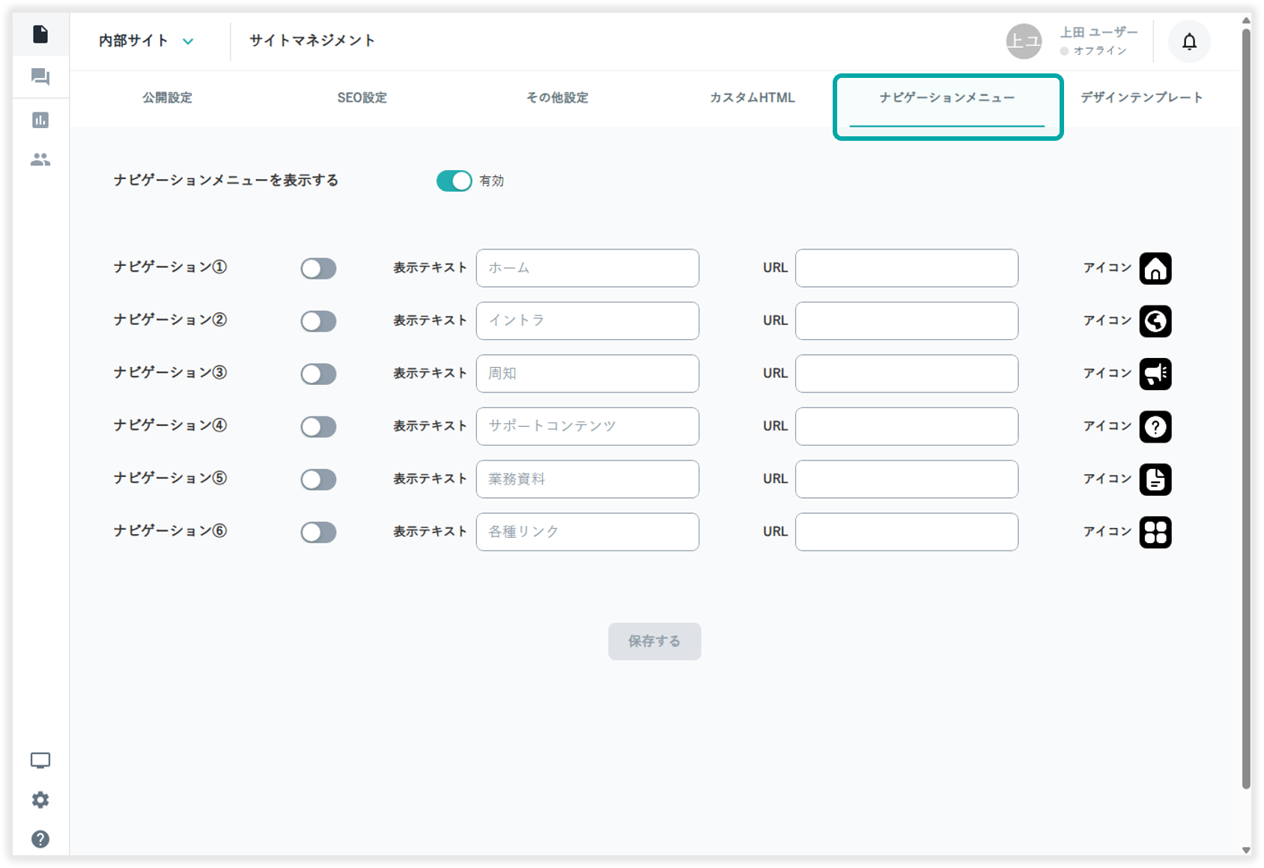Viewport: 1264px width, 868px height.
Task: Switch to the SEO設定 tab
Action: pyautogui.click(x=362, y=98)
